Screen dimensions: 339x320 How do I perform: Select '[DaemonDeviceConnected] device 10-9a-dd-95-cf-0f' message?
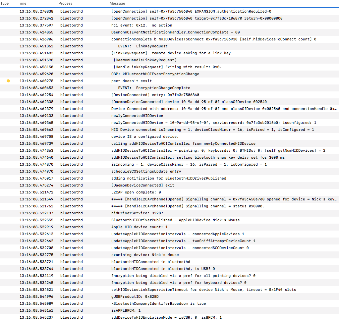[189, 102]
